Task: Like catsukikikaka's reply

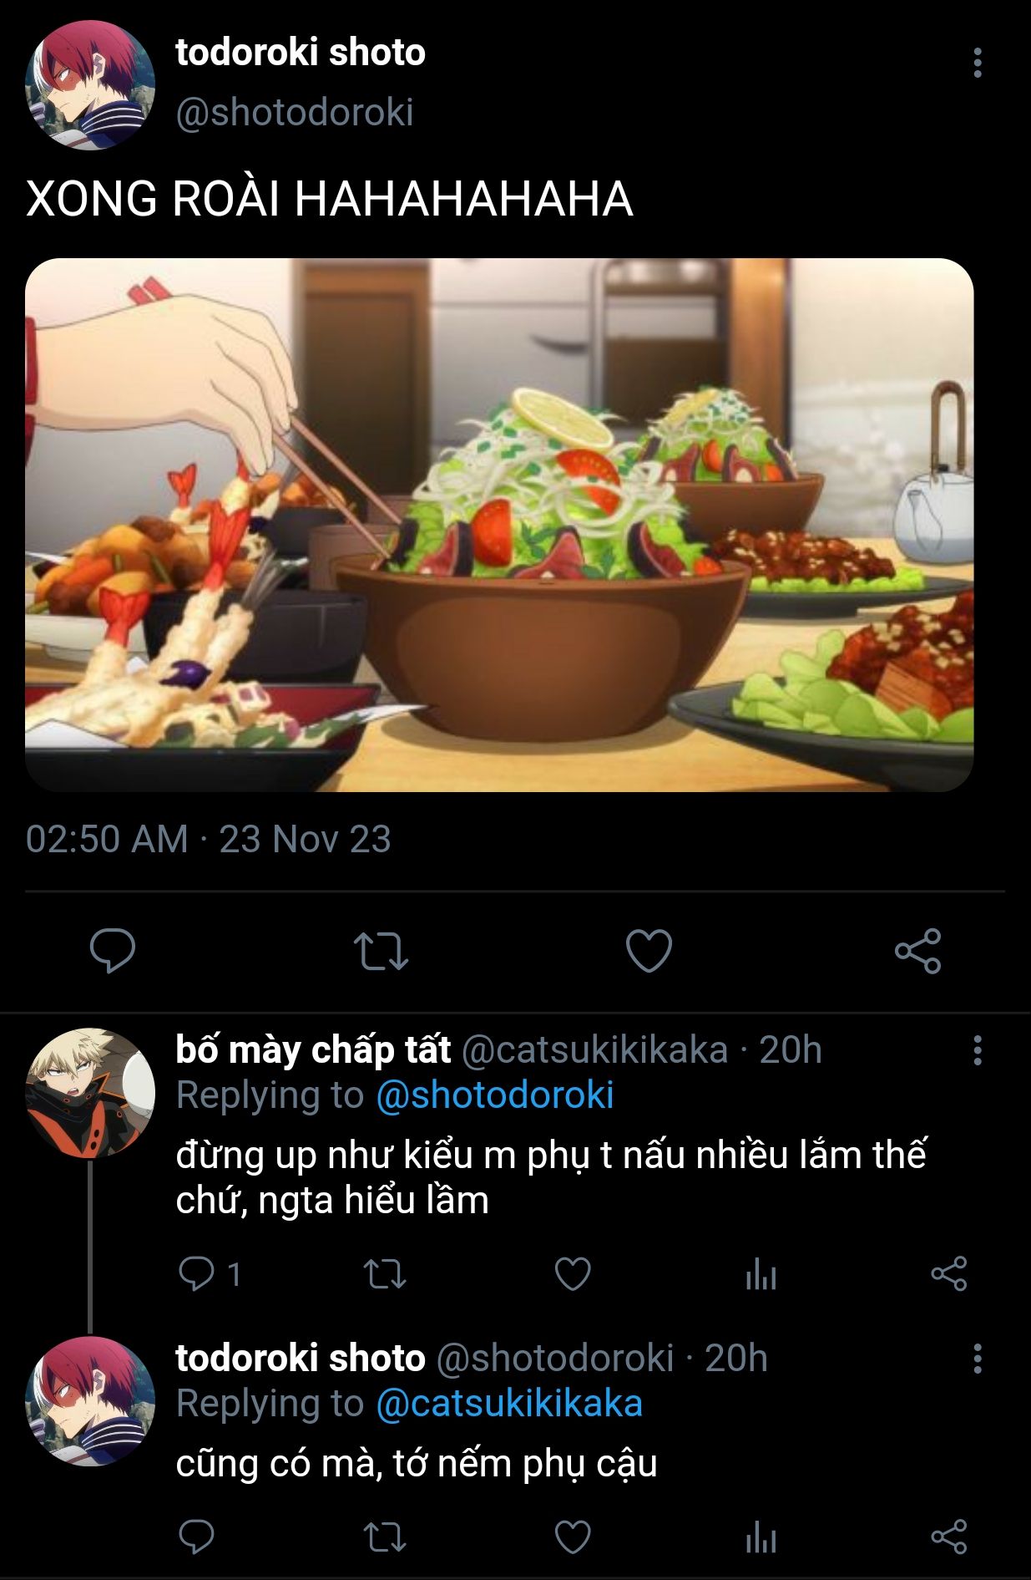Action: pyautogui.click(x=573, y=1274)
